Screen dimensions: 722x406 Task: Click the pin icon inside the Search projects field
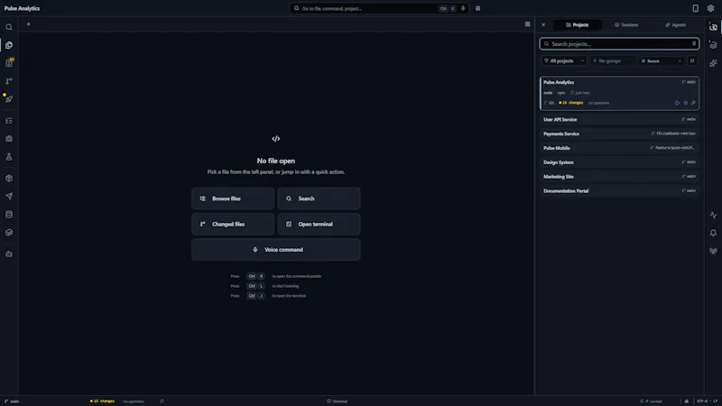(x=694, y=43)
